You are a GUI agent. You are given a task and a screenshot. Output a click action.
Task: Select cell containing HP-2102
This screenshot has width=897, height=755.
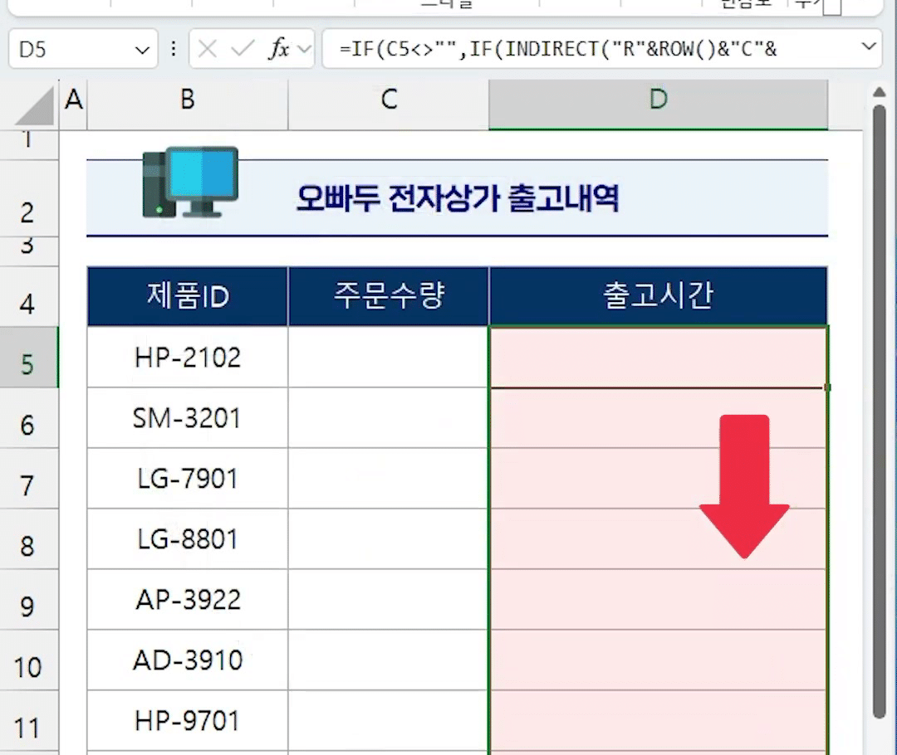(188, 358)
